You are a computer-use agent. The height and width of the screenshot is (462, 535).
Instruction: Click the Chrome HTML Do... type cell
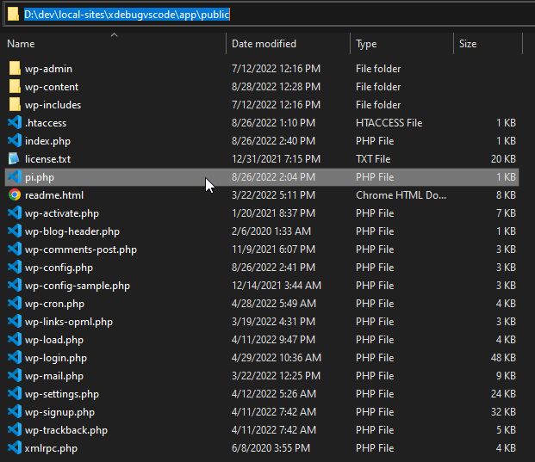(x=401, y=195)
